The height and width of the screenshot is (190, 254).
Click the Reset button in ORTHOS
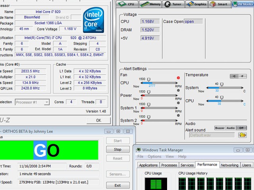pyautogui.click(x=118, y=158)
